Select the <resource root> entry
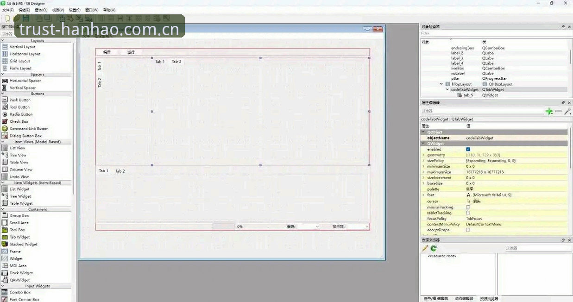This screenshot has height=302, width=573. (442, 256)
